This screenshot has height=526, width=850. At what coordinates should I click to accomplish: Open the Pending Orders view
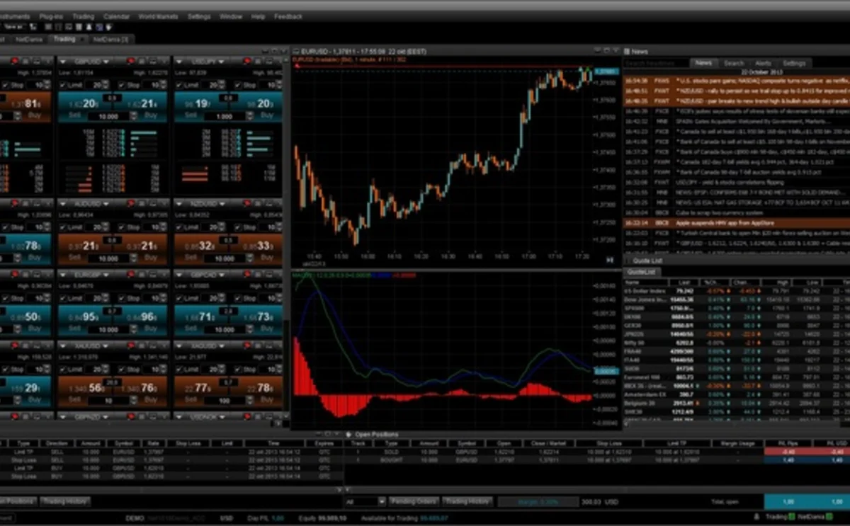tap(414, 501)
